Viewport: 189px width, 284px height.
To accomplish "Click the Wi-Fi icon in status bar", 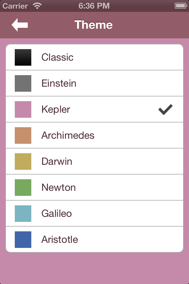I will click(37, 6).
